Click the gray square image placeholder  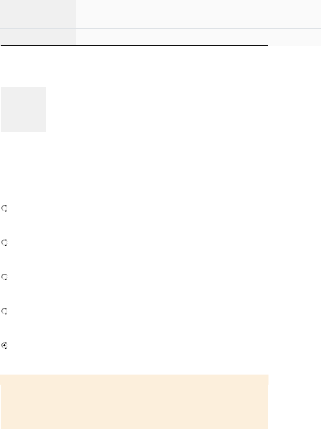coord(23,110)
